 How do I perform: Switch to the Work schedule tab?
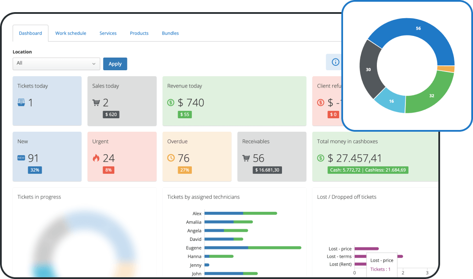pyautogui.click(x=71, y=33)
